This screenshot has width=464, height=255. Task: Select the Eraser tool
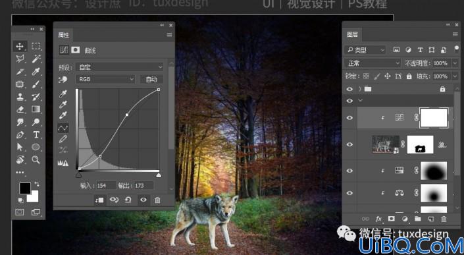(20, 109)
